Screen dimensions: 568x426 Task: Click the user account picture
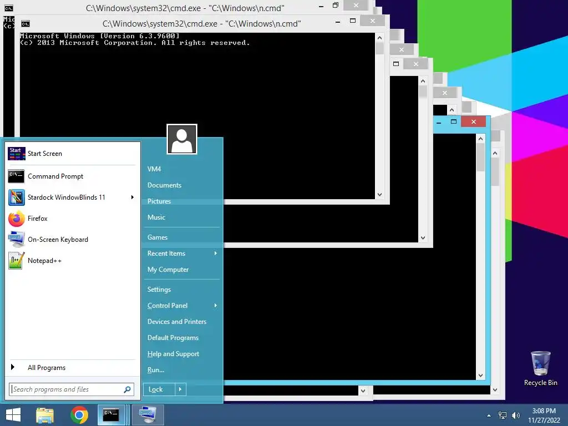(182, 139)
